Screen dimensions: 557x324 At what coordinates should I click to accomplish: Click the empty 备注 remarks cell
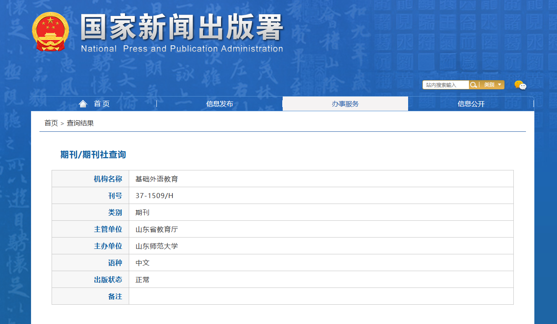click(x=321, y=296)
